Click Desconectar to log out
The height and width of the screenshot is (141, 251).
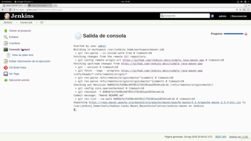point(239,16)
